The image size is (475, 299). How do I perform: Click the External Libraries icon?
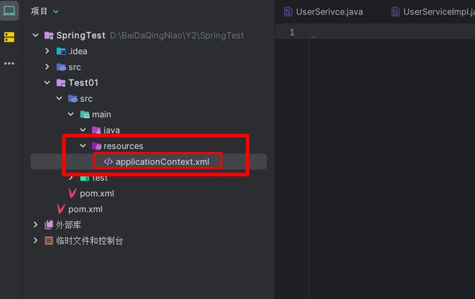[49, 225]
